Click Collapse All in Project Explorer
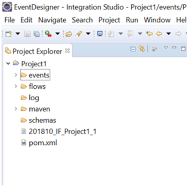This screenshot has height=186, width=192. click(x=133, y=49)
